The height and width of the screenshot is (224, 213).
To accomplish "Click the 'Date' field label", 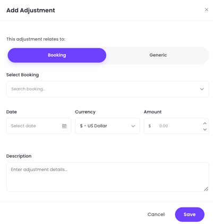I will (x=12, y=112).
